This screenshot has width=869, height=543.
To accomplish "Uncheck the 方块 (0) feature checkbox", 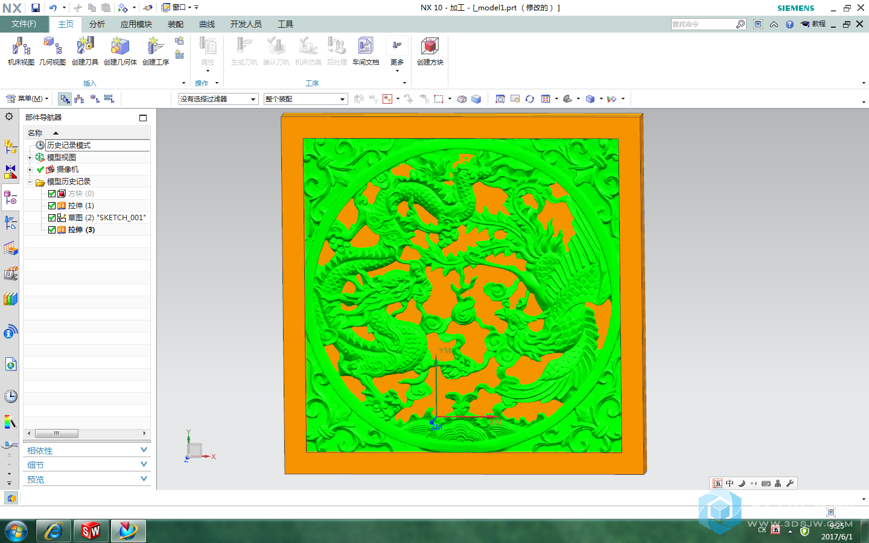I will pyautogui.click(x=52, y=194).
